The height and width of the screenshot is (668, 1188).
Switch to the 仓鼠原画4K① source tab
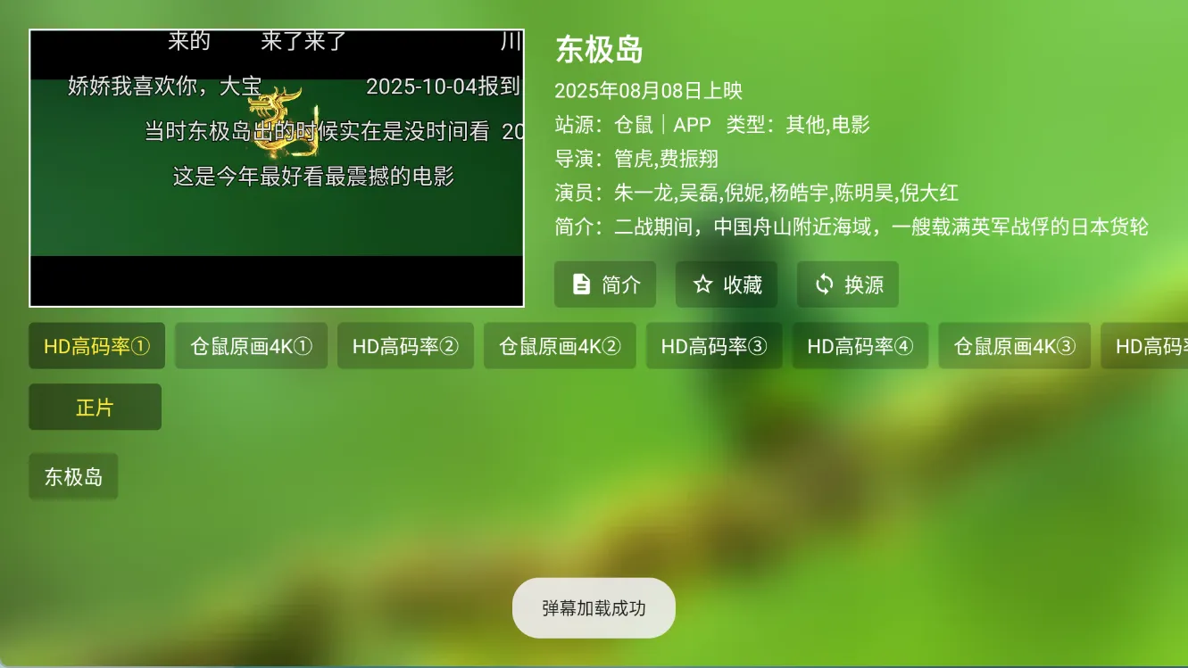point(251,345)
